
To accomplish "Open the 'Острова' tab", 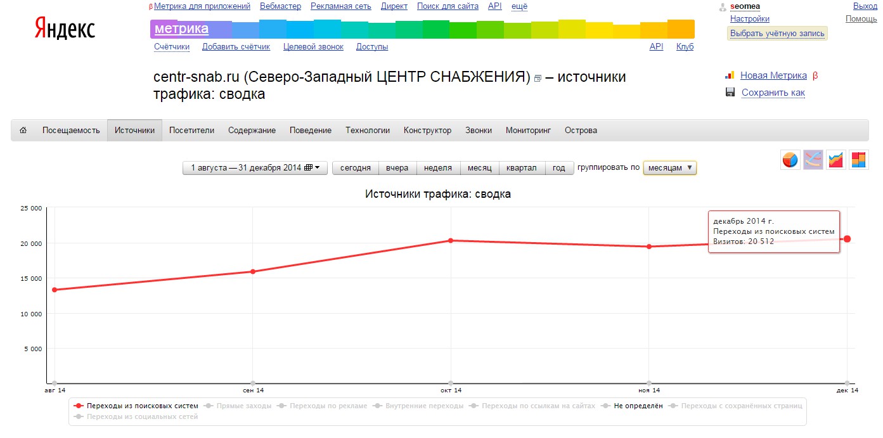I will [581, 131].
